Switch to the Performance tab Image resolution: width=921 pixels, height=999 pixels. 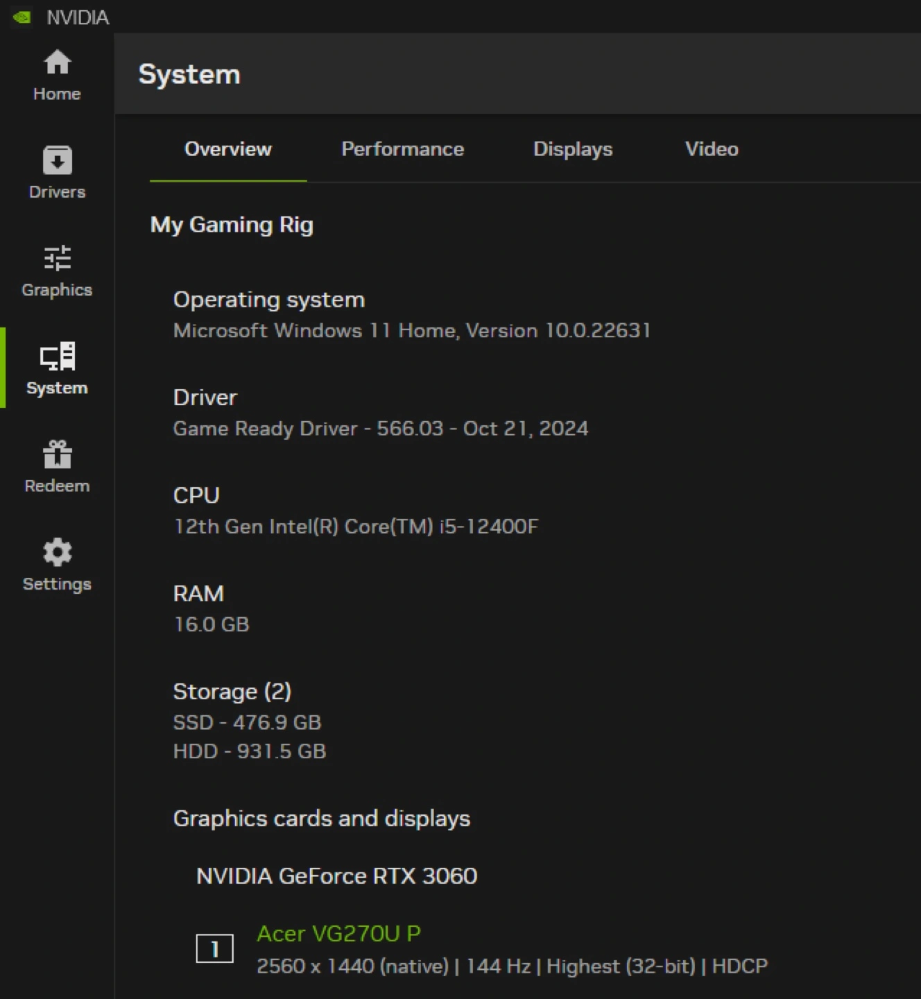pos(402,149)
